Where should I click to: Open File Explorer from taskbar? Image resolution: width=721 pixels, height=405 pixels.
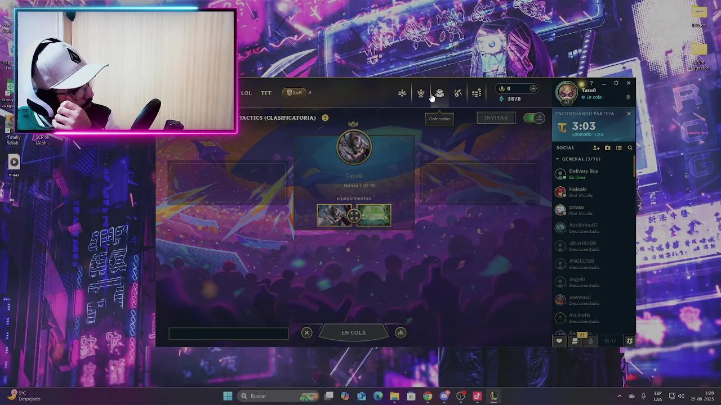coord(394,396)
